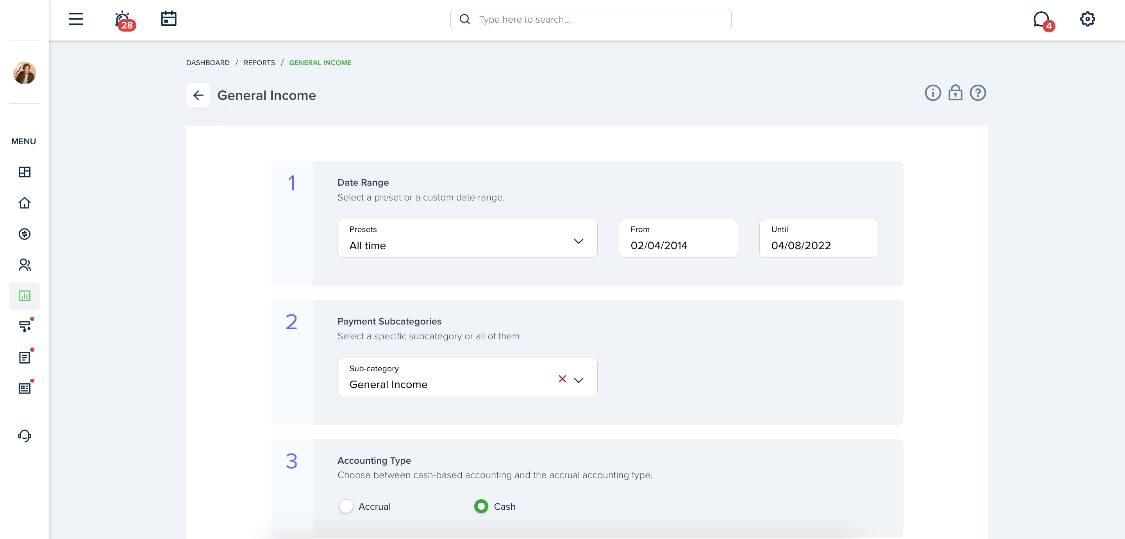This screenshot has height=539, width=1125.
Task: Go to DASHBOARD breadcrumb
Action: click(x=208, y=63)
